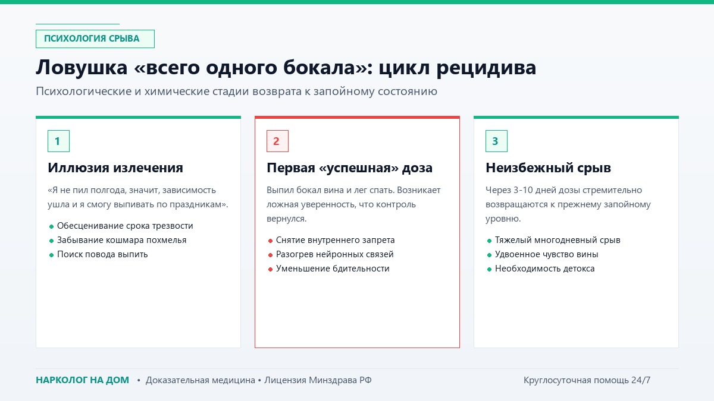
Task: Click the bullet 'Тяжелый многодневный срыв'
Action: pos(558,240)
